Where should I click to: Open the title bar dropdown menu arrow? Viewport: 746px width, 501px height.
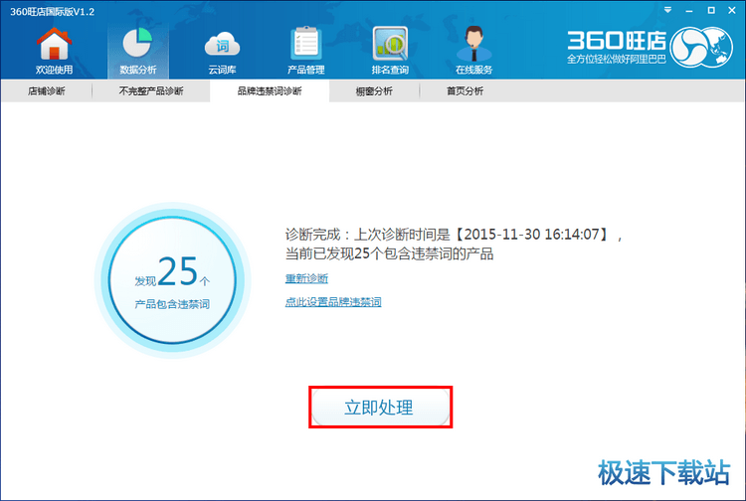668,10
